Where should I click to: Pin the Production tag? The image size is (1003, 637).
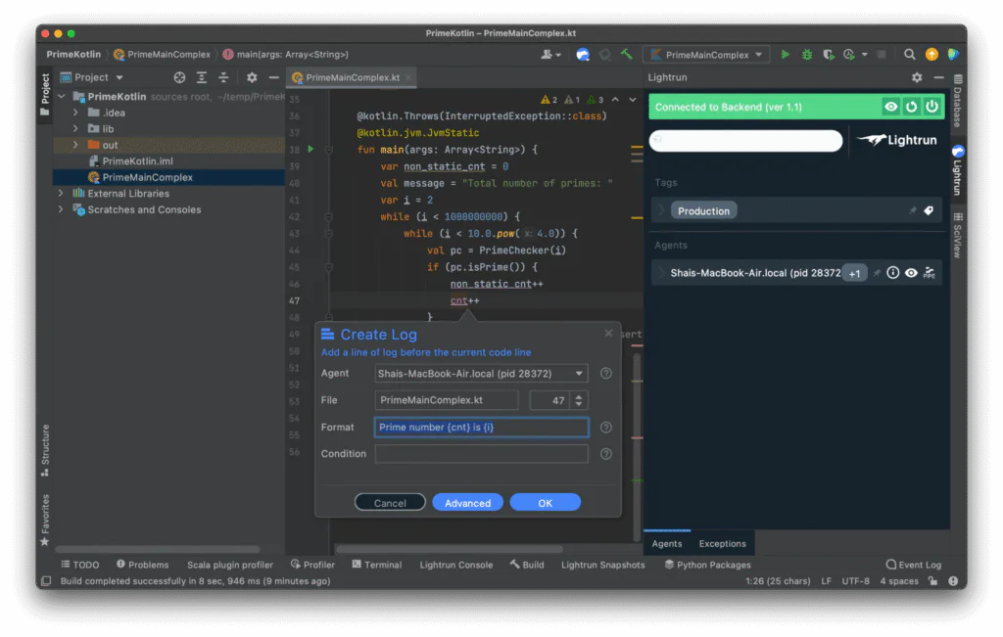pyautogui.click(x=913, y=210)
